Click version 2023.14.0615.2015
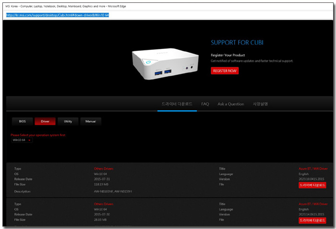This screenshot has width=336, height=229. pyautogui.click(x=312, y=215)
